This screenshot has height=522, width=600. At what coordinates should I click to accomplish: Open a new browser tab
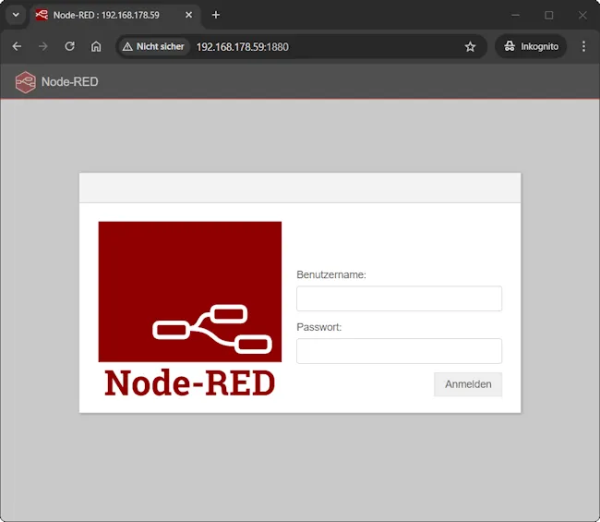pos(216,15)
